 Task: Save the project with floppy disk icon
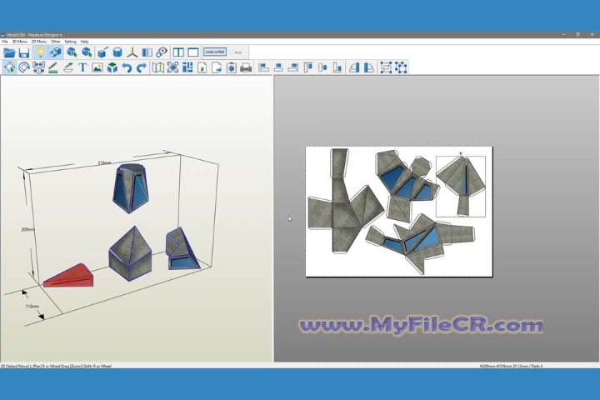[23, 52]
